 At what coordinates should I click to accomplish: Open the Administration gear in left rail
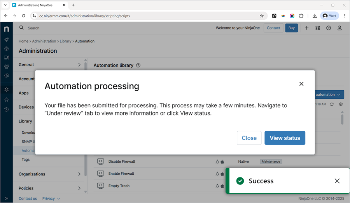point(7,89)
